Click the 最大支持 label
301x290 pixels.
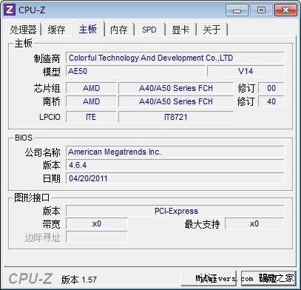(202, 224)
